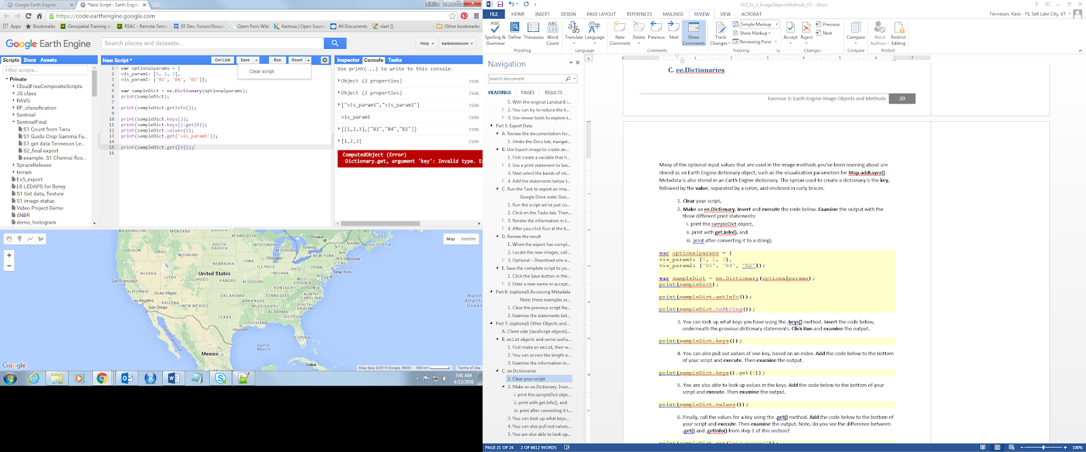Expand the CloudFreeCompositeScripts folder
Viewport: 1086px width, 452px height.
coord(13,86)
